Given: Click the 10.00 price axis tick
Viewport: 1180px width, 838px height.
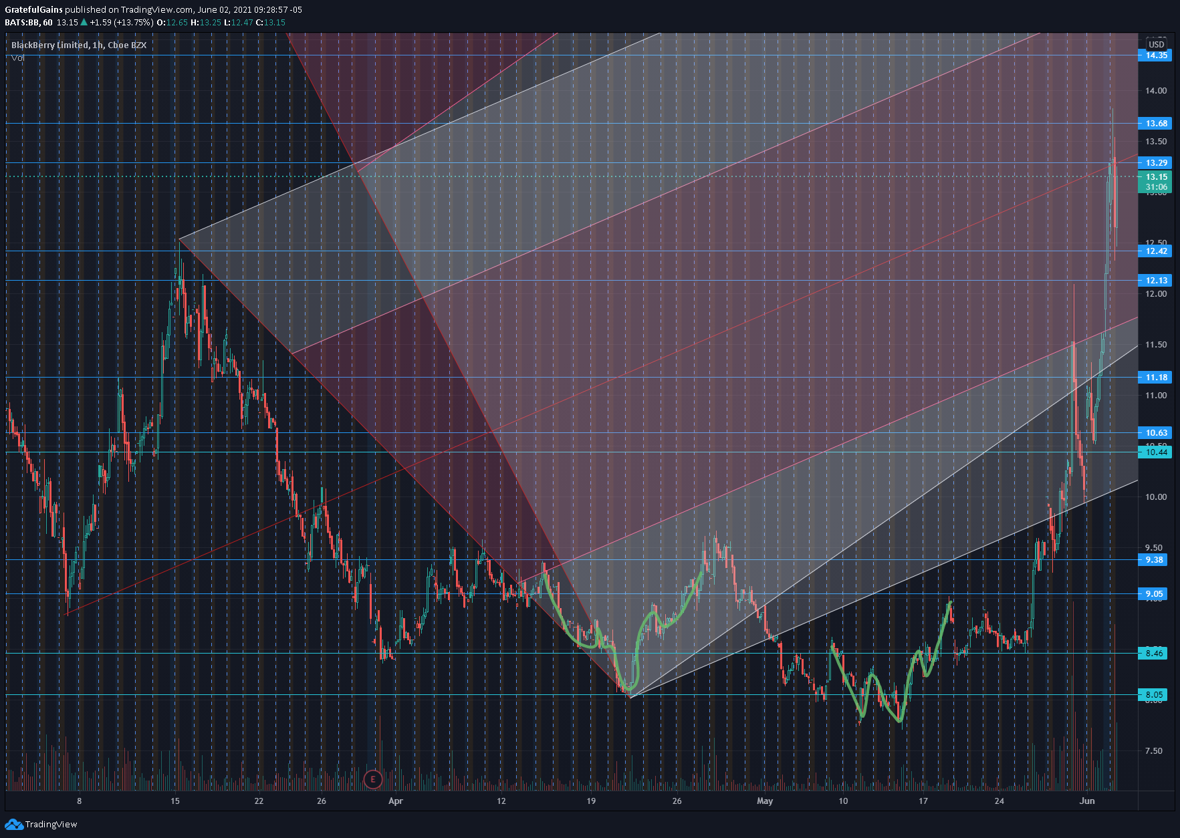Looking at the screenshot, I should (x=1156, y=497).
